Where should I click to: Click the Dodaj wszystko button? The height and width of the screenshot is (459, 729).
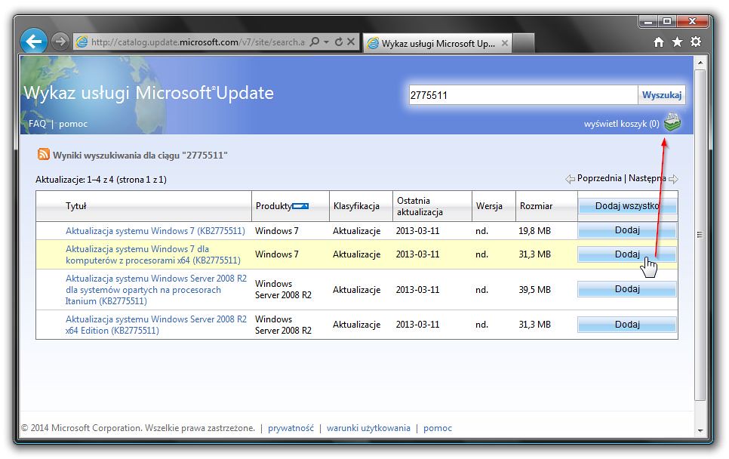click(627, 206)
